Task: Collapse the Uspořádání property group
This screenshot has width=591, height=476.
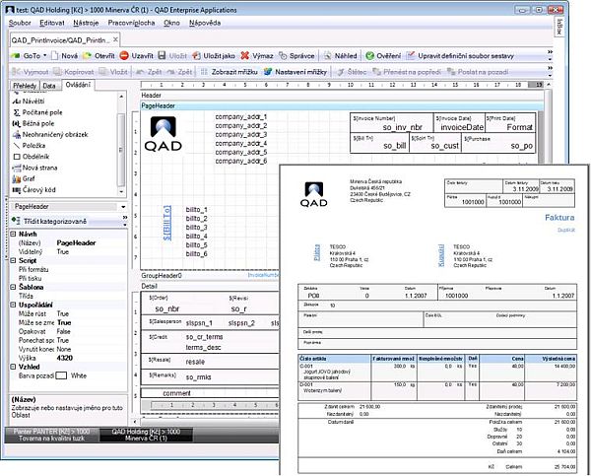Action: pos(13,305)
